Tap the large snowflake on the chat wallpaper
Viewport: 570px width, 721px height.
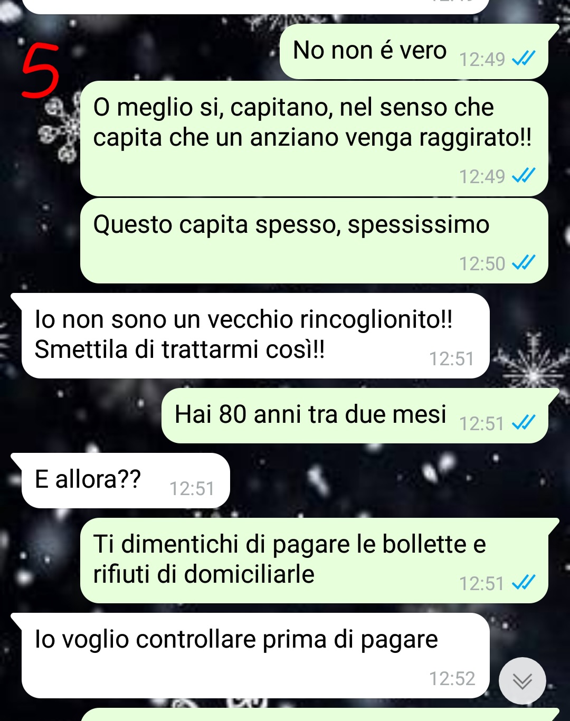pos(533,364)
